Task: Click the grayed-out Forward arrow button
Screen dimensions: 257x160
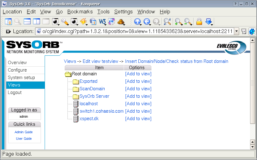Action: point(156,21)
